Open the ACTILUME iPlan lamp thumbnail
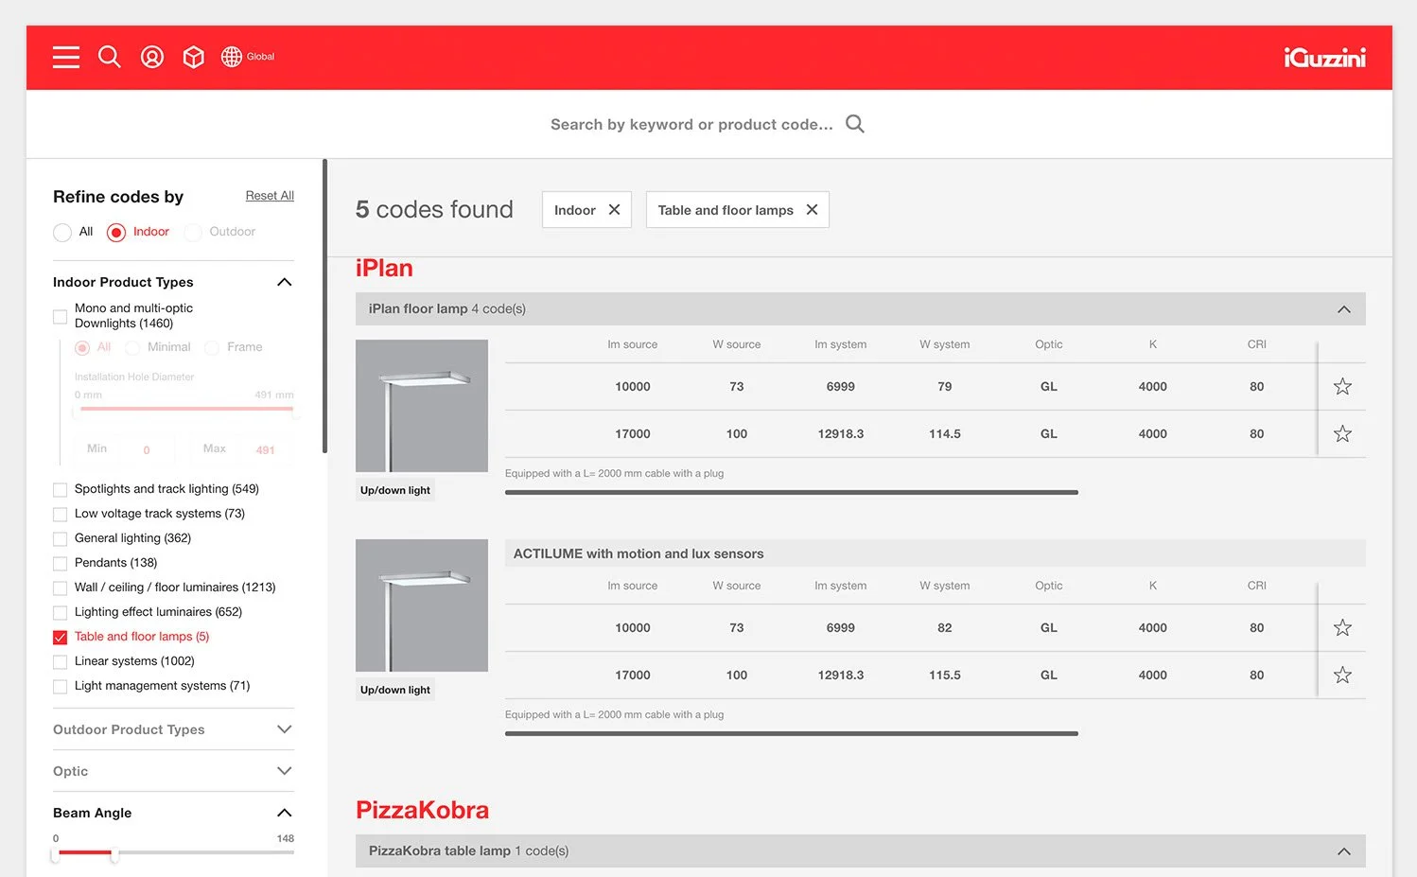1417x877 pixels. pyautogui.click(x=422, y=605)
